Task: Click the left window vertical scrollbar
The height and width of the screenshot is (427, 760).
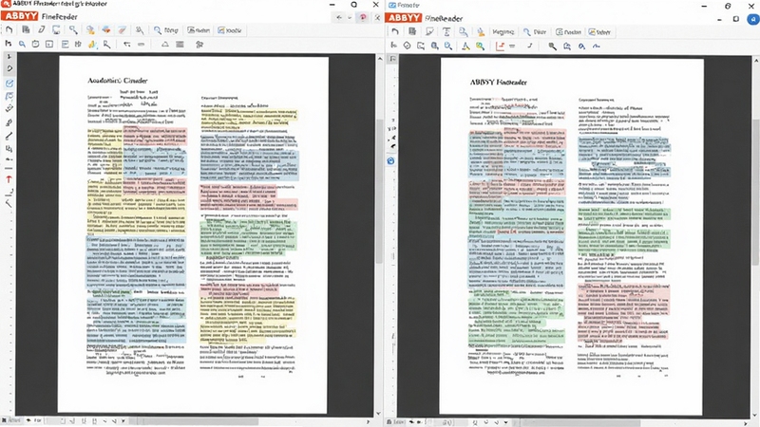Action: 379,194
